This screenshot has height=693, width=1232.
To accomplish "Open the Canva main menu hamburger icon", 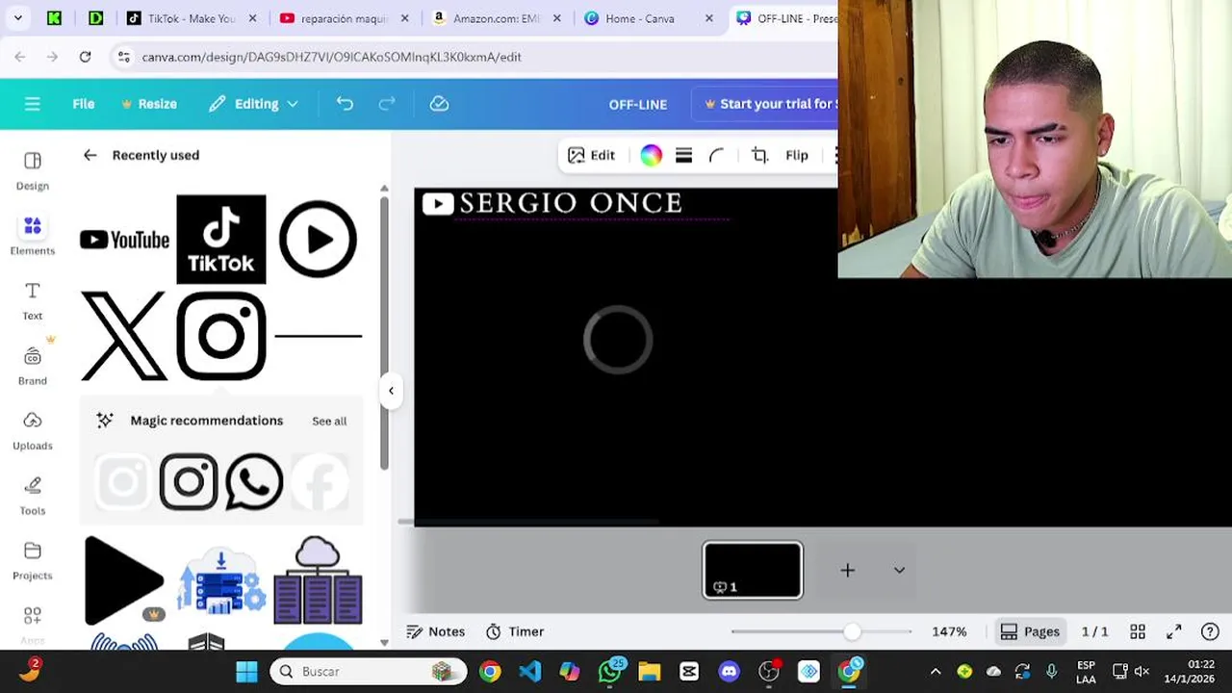I will [33, 104].
